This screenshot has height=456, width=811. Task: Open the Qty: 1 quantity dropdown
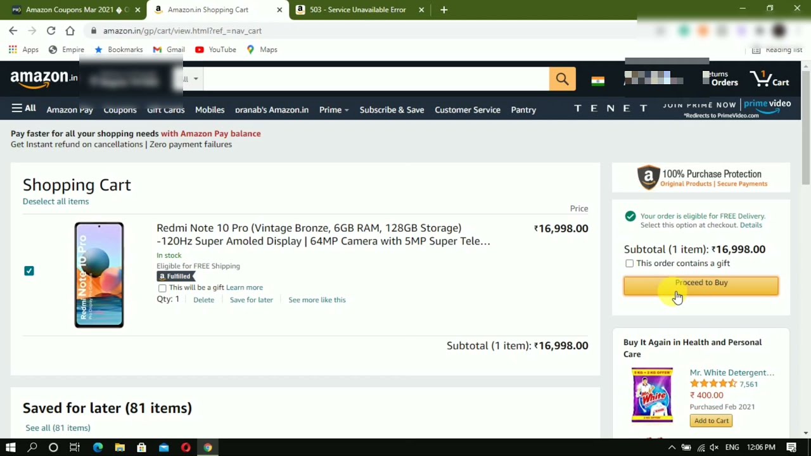[168, 299]
